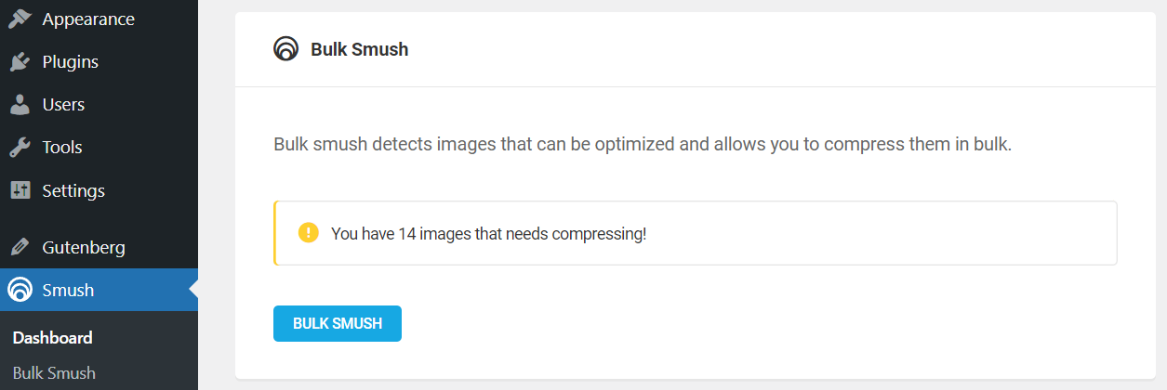Click the Users person icon

pos(20,105)
